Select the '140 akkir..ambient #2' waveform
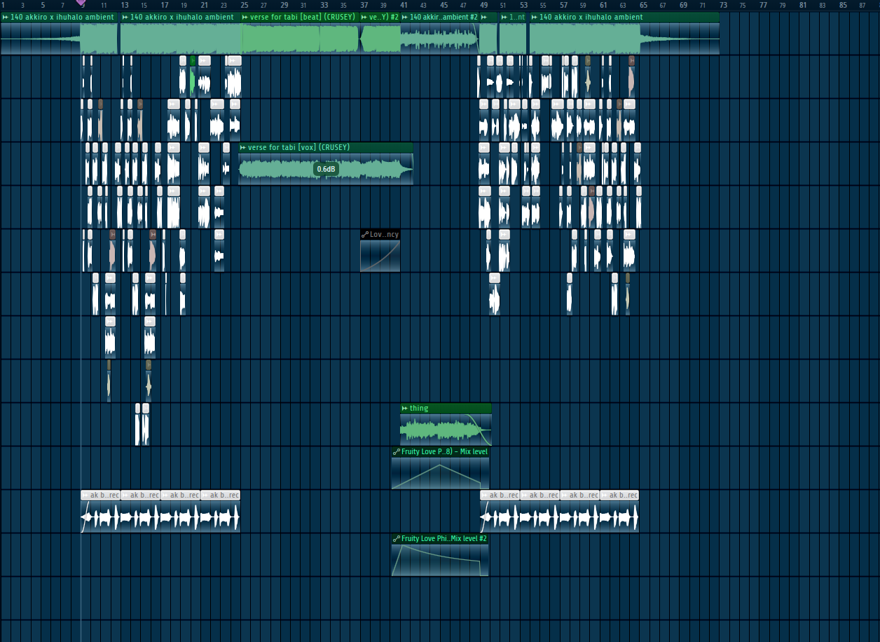Viewport: 880px width, 642px height. pyautogui.click(x=439, y=38)
